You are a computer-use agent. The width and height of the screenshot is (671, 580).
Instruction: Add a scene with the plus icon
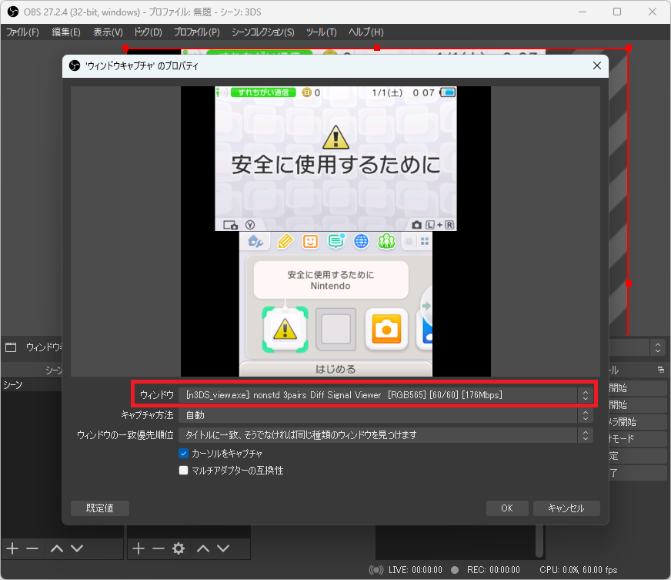tap(12, 548)
